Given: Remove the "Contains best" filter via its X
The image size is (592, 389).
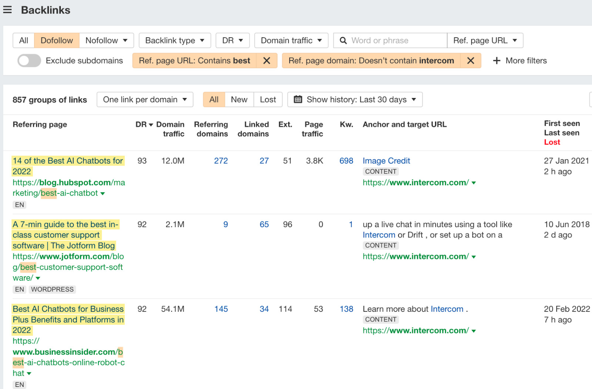Looking at the screenshot, I should tap(267, 60).
